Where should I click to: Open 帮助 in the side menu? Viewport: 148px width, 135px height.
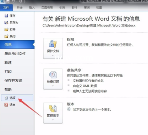(8, 89)
